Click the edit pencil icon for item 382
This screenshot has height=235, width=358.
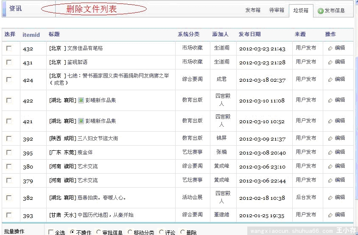tap(330, 197)
